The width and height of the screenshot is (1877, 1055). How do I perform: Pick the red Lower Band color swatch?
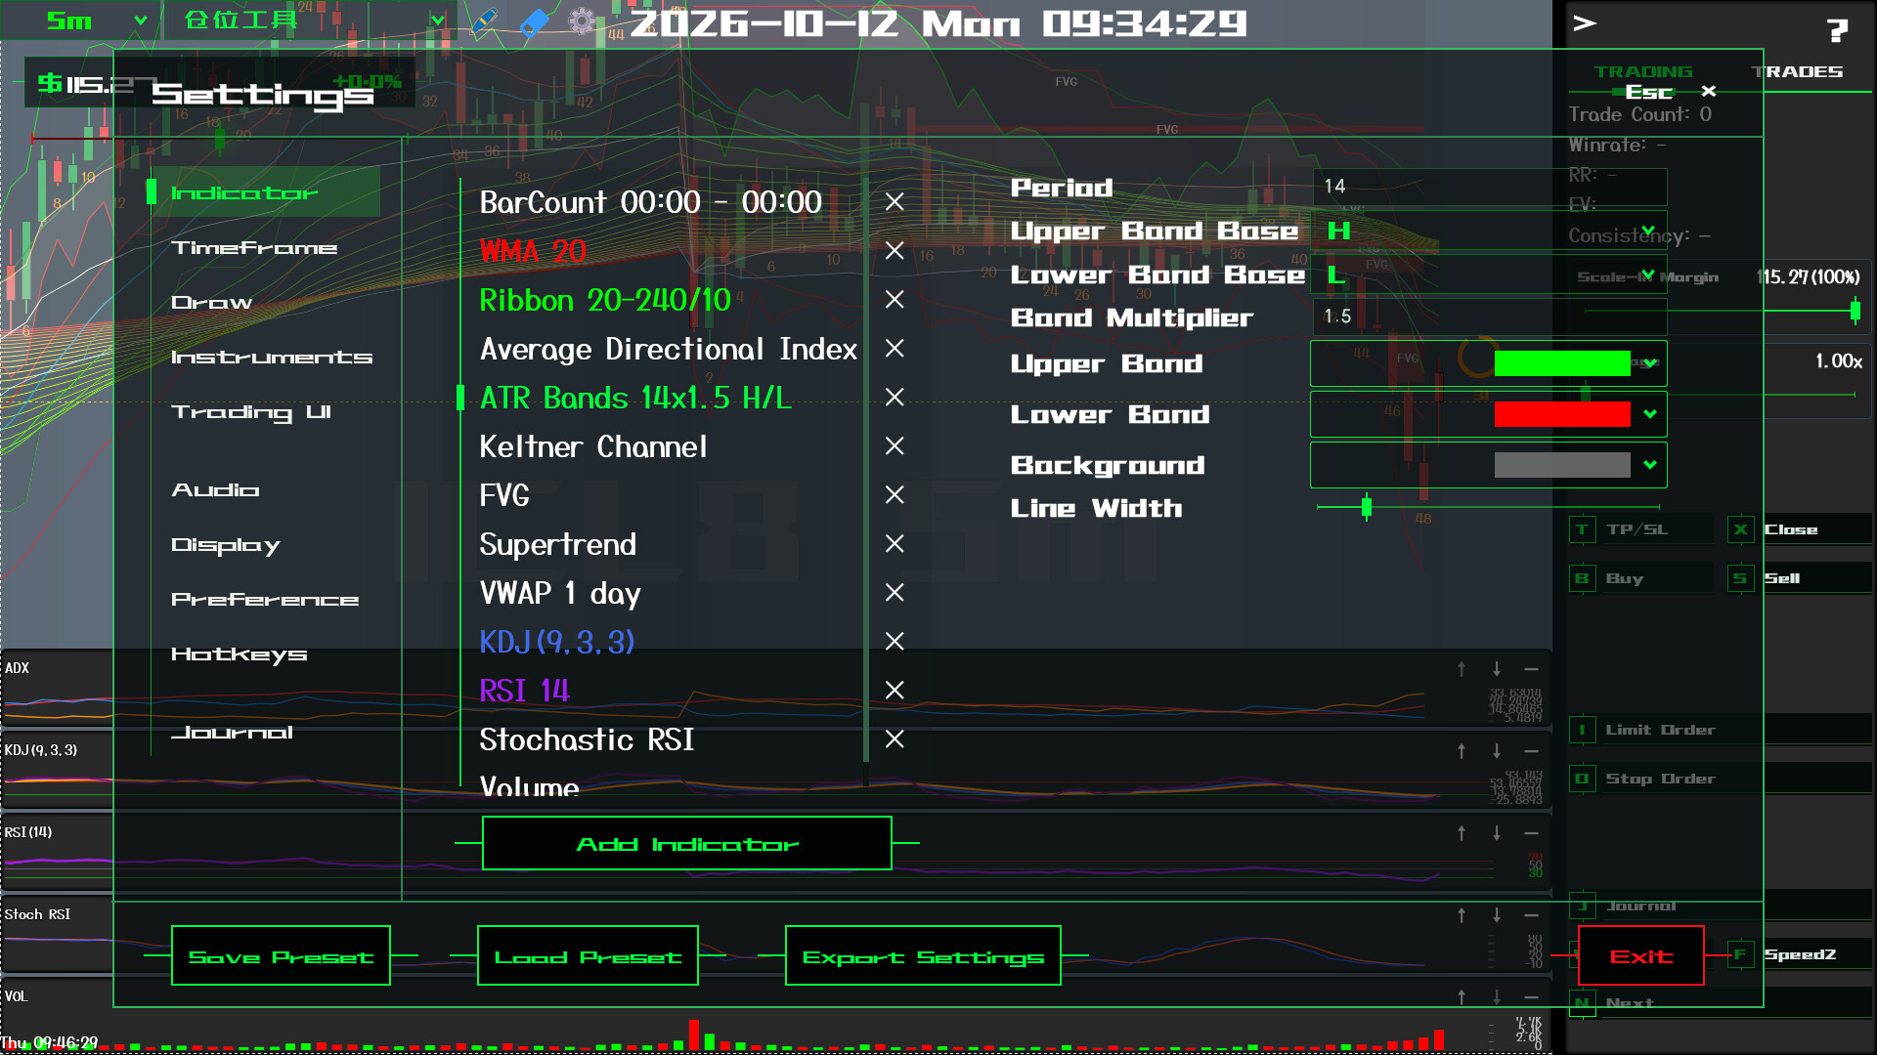click(x=1562, y=414)
